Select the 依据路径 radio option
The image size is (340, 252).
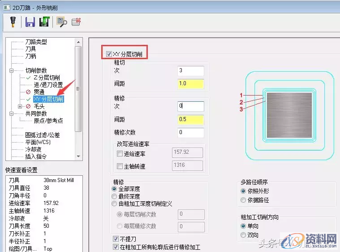click(243, 200)
